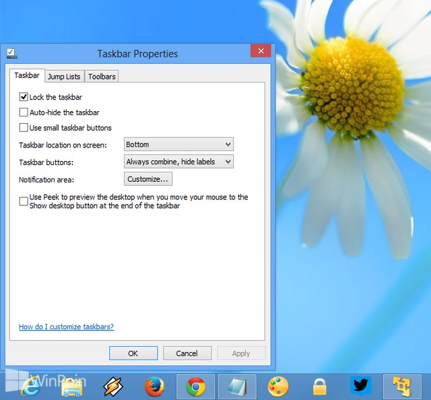Open the Paint palette taskbar icon
This screenshot has height=400, width=431.
click(278, 387)
